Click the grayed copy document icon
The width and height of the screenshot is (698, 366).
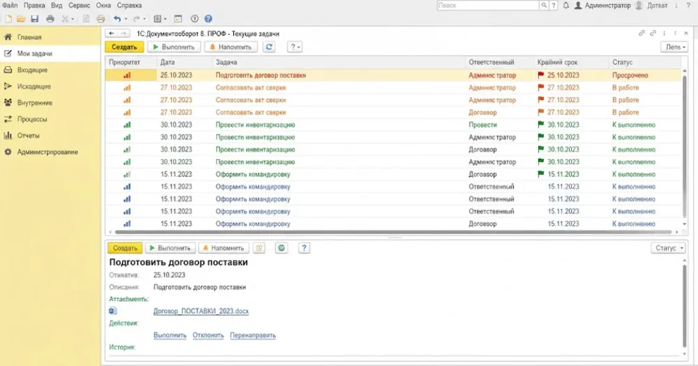86,19
